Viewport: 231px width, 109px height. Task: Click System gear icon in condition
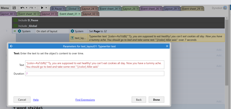[19, 31]
